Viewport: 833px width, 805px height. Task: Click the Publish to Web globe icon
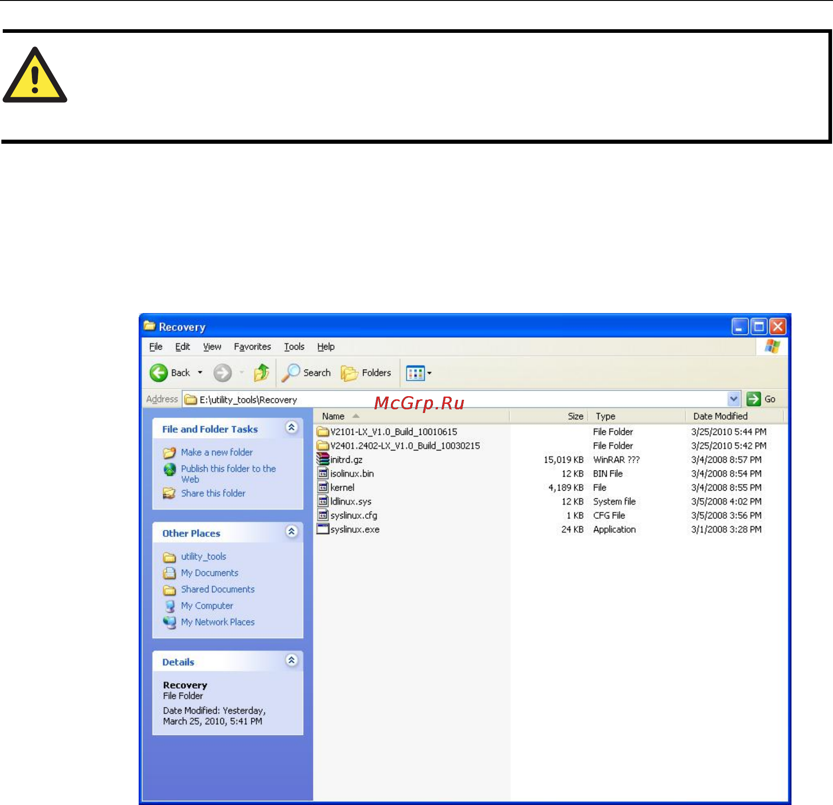pos(170,469)
